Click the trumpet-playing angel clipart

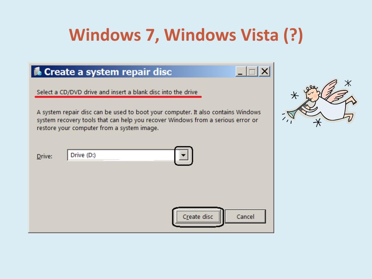[x=319, y=102]
